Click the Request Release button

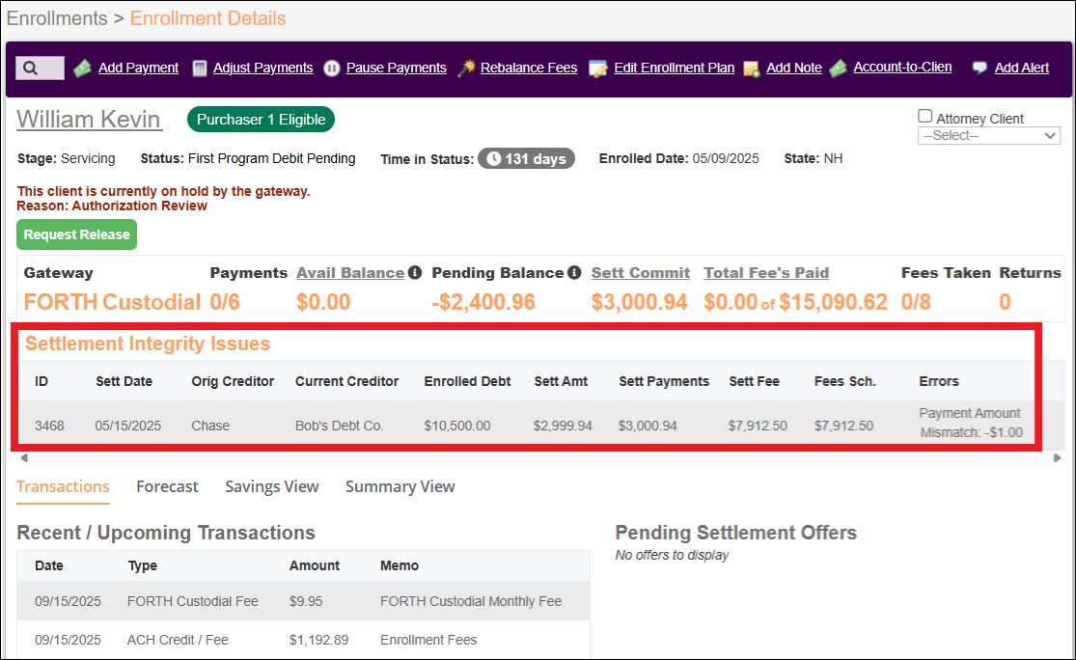77,234
